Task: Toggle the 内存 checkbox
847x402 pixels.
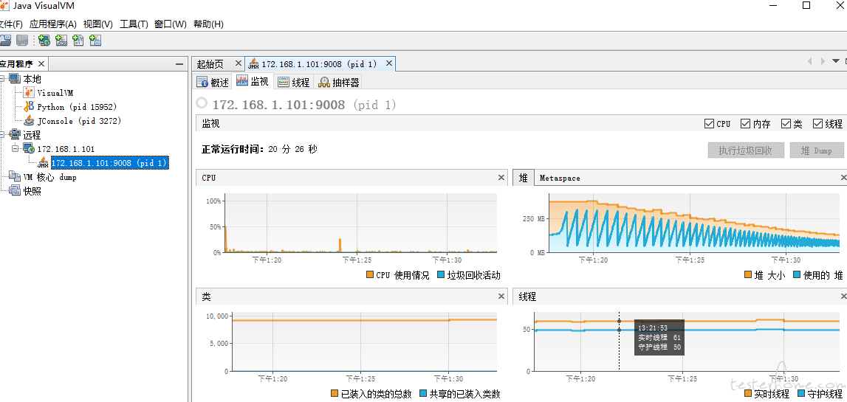Action: click(x=745, y=124)
